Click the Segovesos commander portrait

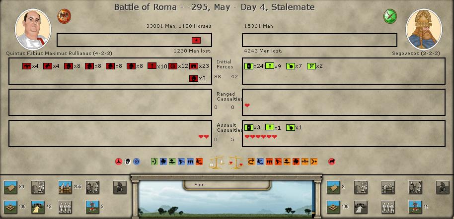click(424, 29)
